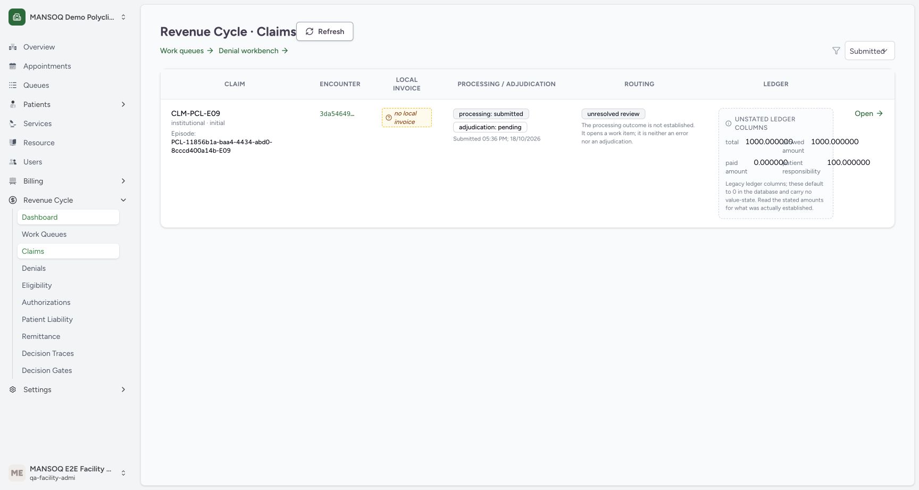919x490 pixels.
Task: Navigate to Patient Liability
Action: coord(68,319)
